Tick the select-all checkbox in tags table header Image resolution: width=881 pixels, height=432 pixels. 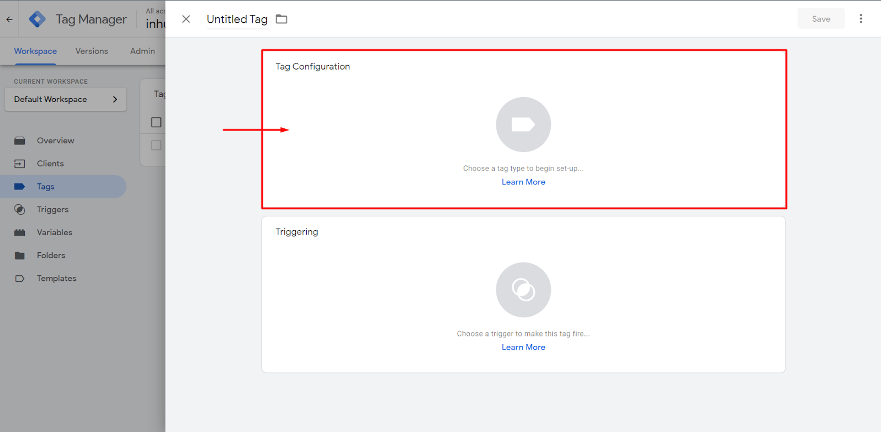click(x=156, y=122)
